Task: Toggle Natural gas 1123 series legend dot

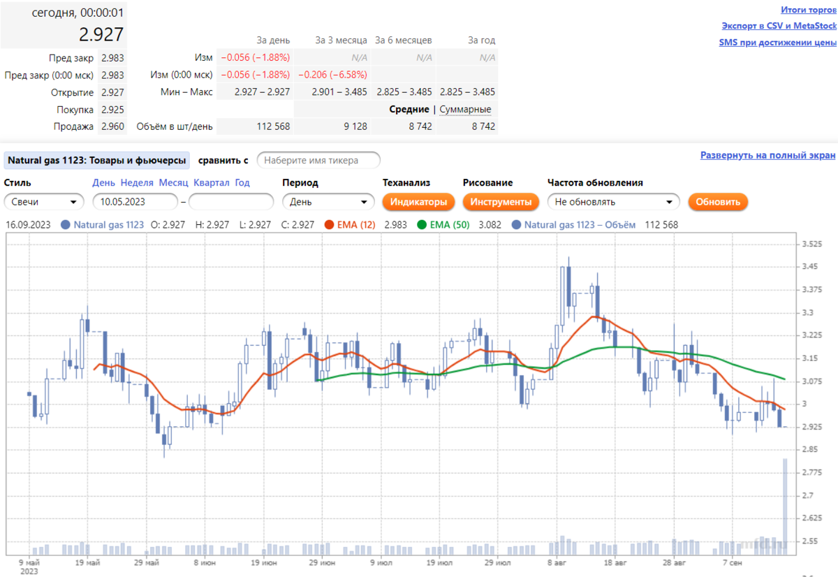Action: point(65,225)
